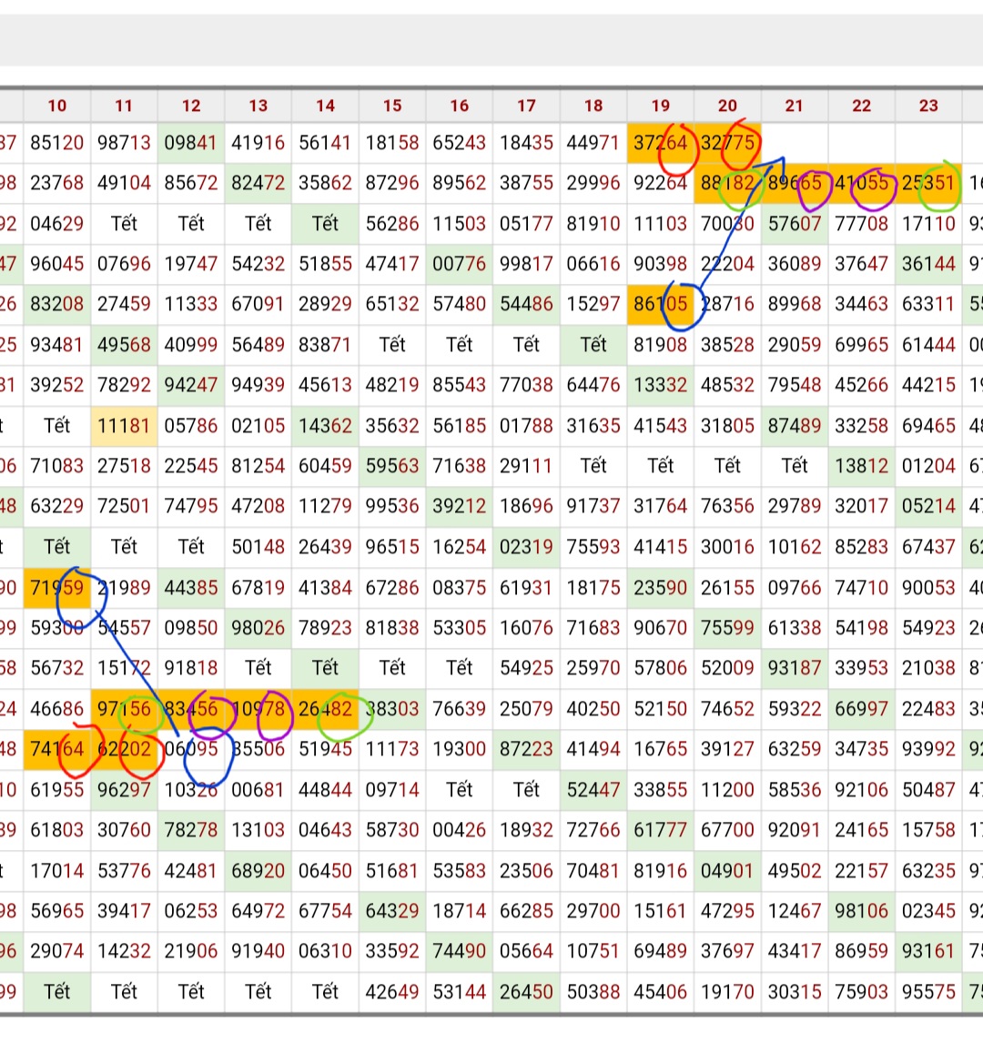Select the green cell 13812

pyautogui.click(x=862, y=466)
